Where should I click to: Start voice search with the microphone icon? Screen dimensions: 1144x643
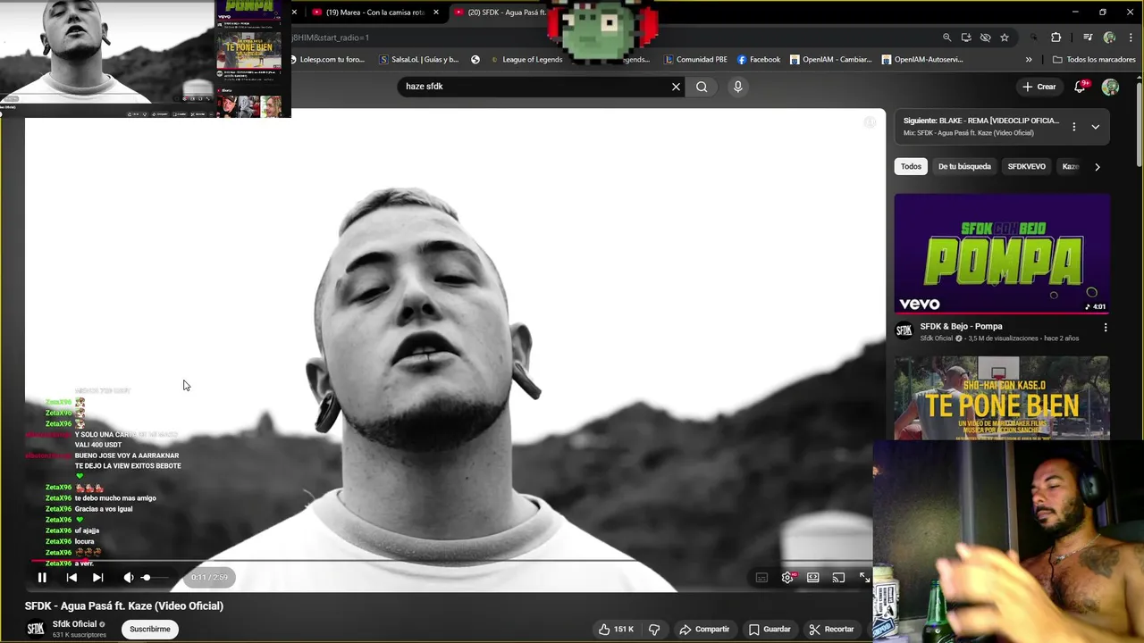(x=737, y=87)
